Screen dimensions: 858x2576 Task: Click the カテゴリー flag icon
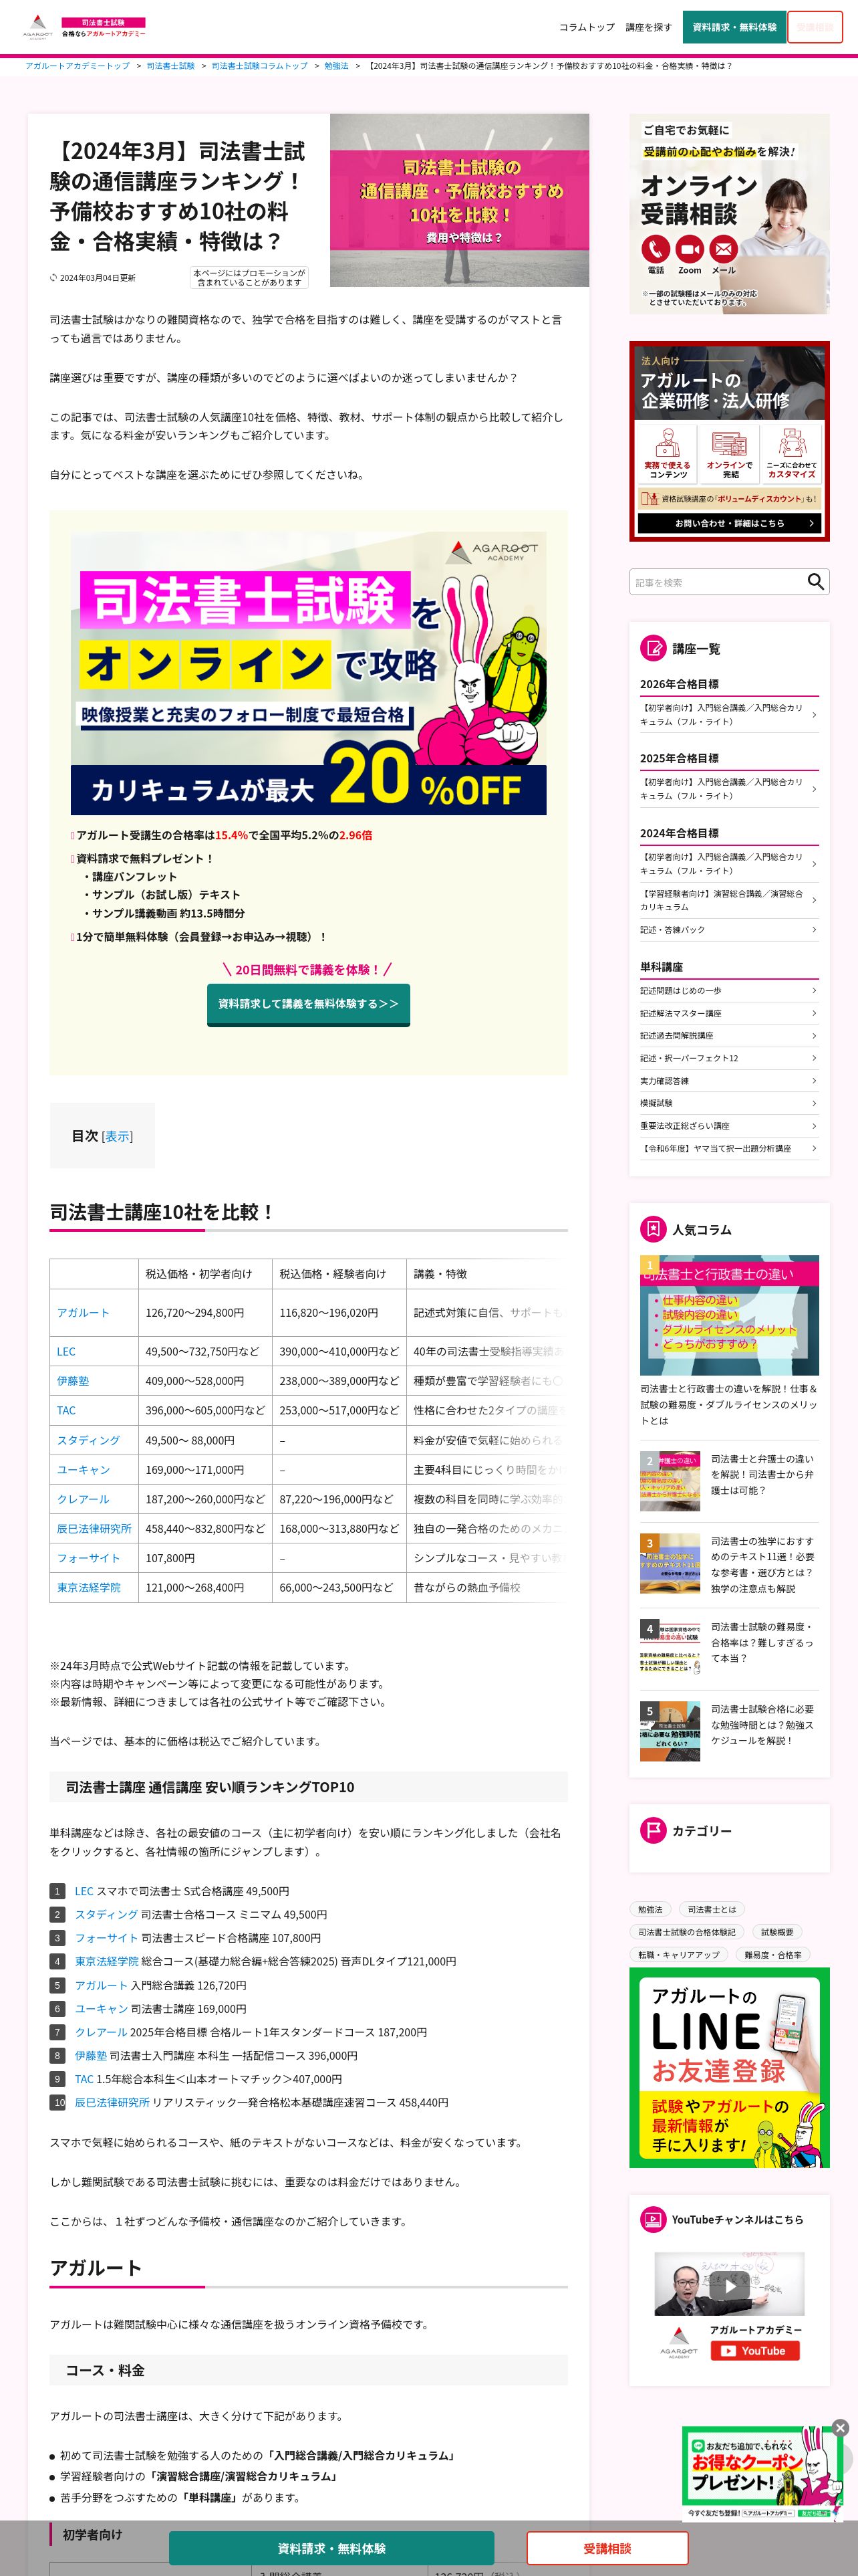[x=652, y=1831]
